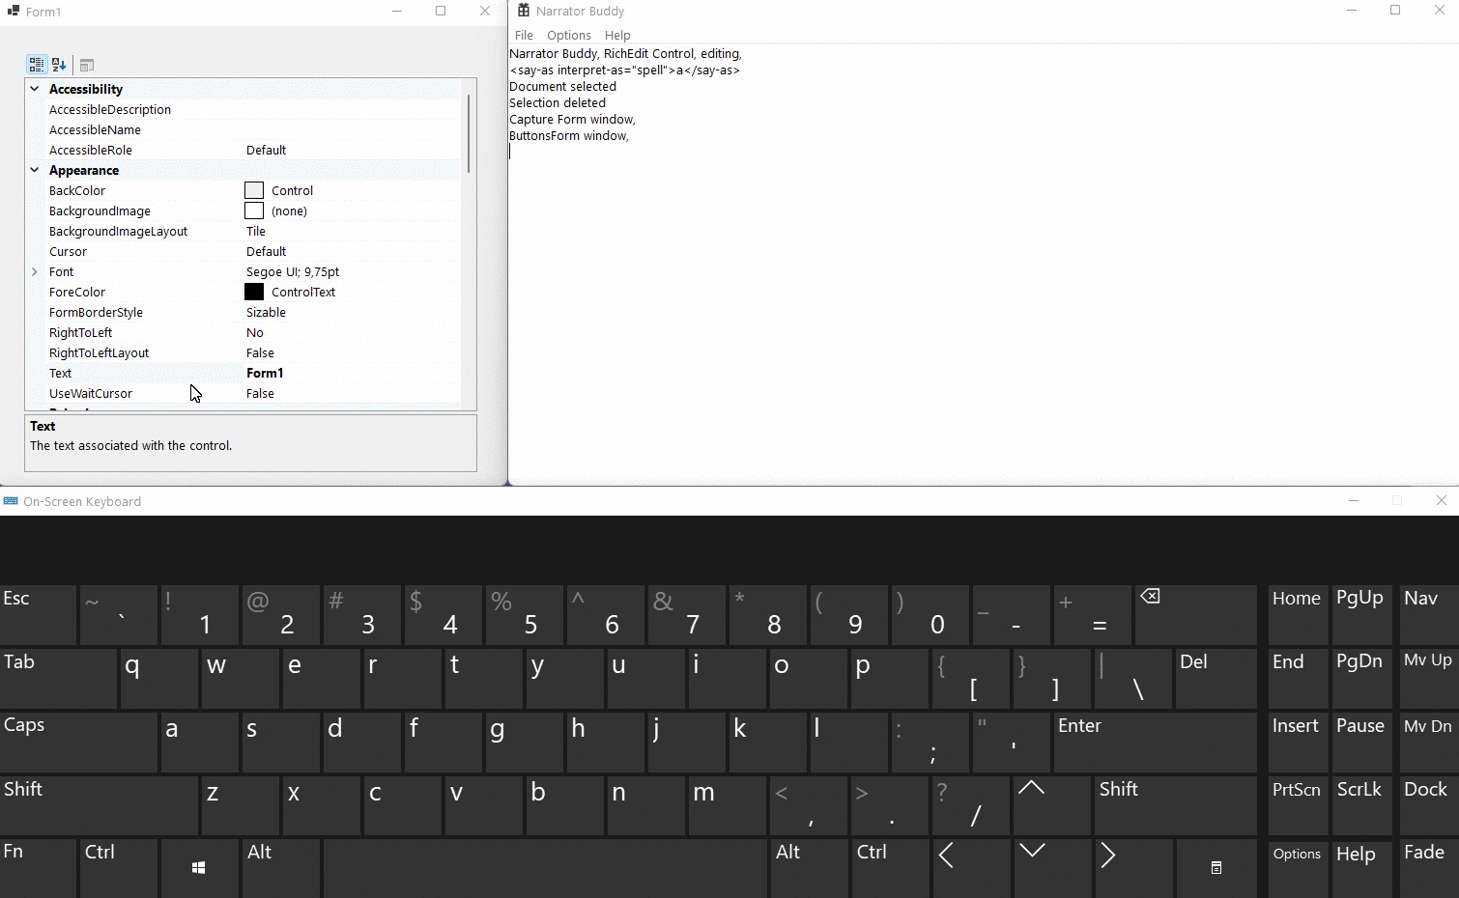
Task: Expand the Font property
Action: point(35,271)
